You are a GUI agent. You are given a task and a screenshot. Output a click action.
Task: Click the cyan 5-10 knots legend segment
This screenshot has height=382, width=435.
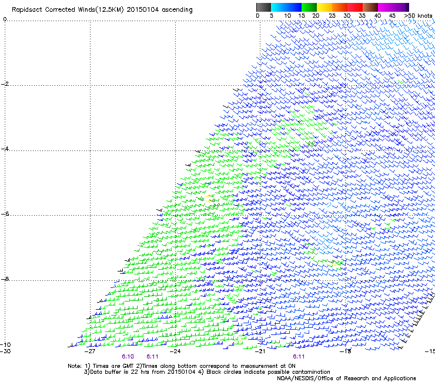tap(279, 7)
